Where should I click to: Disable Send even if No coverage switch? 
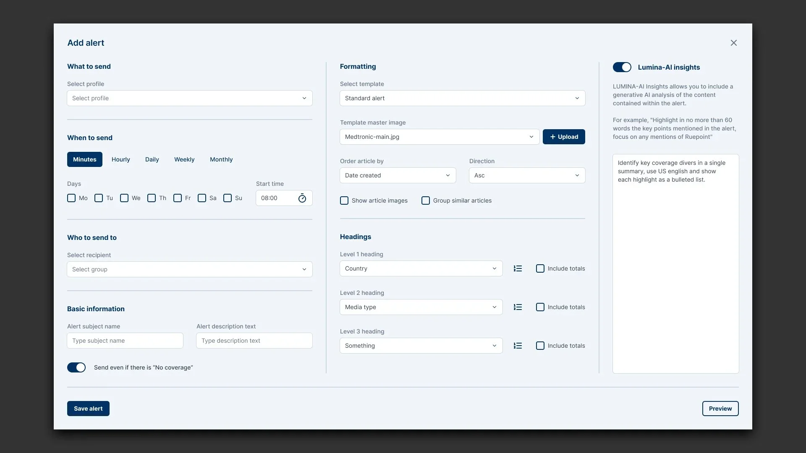coord(76,367)
